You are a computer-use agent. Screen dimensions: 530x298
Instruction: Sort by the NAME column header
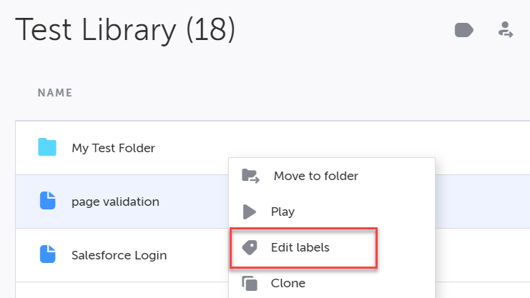coord(55,93)
